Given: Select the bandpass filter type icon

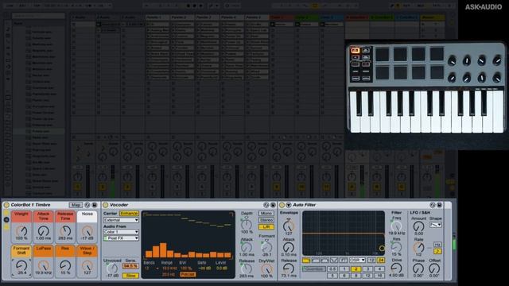Looking at the screenshot, I should (324, 261).
